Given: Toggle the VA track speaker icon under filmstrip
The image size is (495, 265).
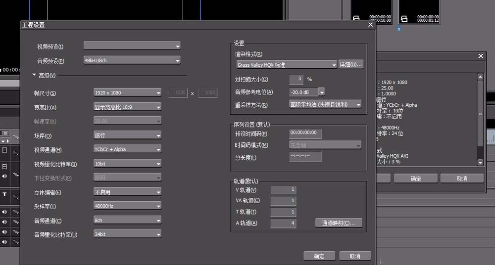Looking at the screenshot, I should pyautogui.click(x=5, y=176).
